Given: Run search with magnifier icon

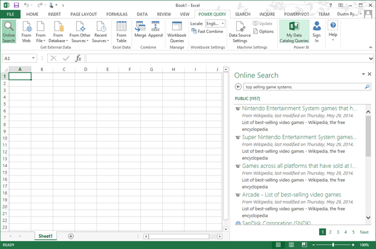Looking at the screenshot, I should pyautogui.click(x=367, y=86).
